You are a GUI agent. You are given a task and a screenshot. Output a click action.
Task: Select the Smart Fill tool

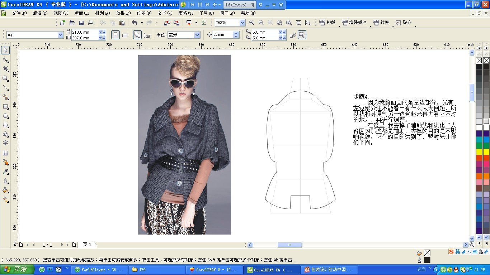tap(5, 97)
